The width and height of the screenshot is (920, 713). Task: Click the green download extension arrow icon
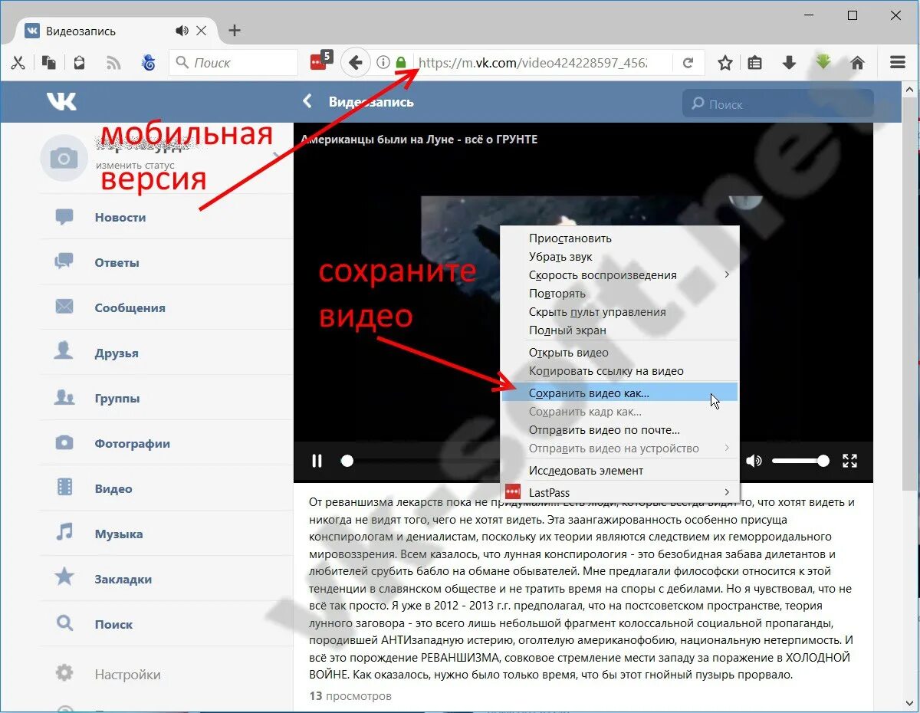click(823, 61)
